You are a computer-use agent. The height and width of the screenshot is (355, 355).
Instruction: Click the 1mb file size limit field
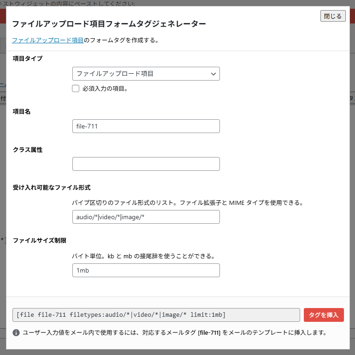[146, 270]
